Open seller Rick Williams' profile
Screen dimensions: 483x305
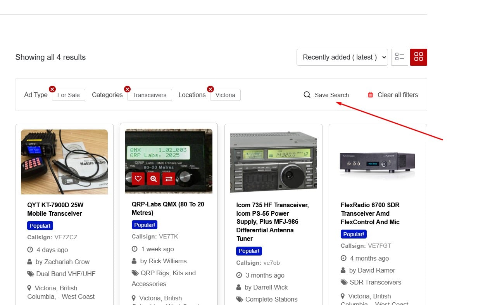[x=168, y=261]
